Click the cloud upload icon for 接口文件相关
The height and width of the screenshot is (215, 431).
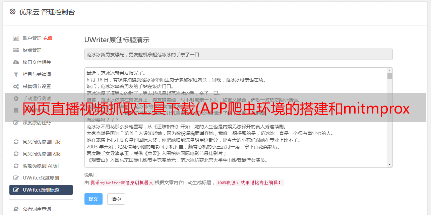coord(16,62)
